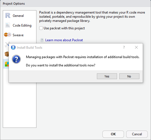Click the Build Tools wrench icon
The height and width of the screenshot is (140, 151).
pyautogui.click(x=7, y=44)
